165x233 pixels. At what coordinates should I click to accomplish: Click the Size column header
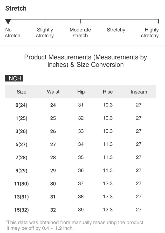[22, 92]
